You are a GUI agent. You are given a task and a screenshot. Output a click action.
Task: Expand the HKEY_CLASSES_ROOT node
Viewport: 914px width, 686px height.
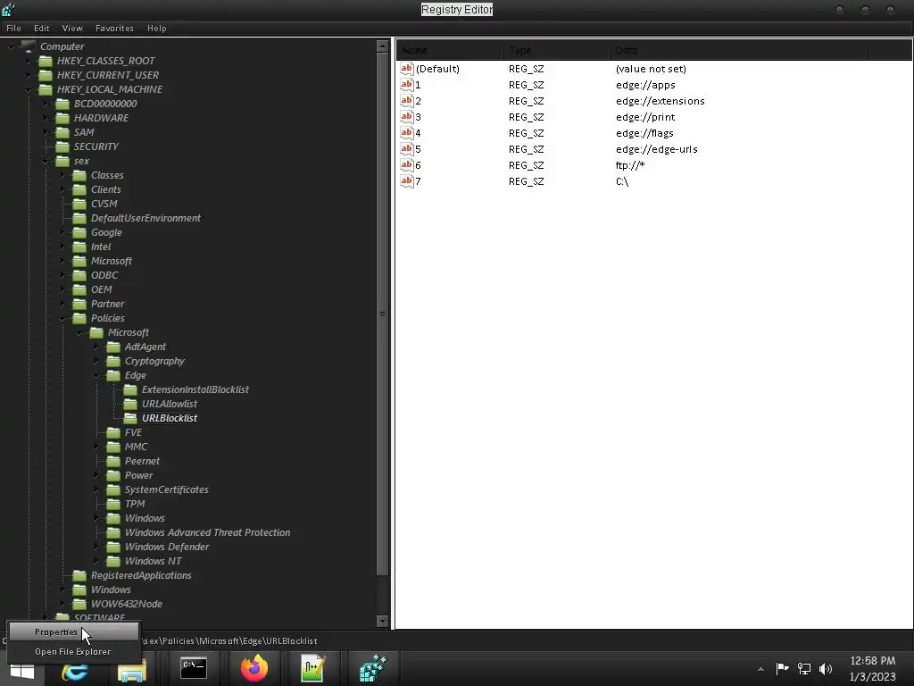tap(28, 61)
